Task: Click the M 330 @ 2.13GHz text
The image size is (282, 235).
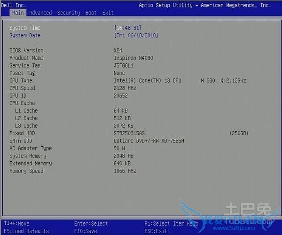Action: tap(223, 80)
